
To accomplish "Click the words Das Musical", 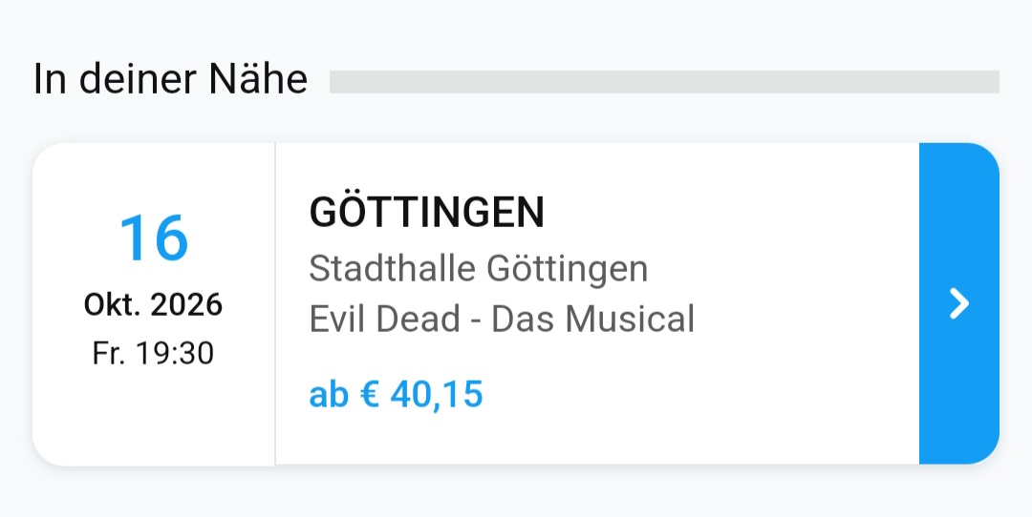I will click(592, 319).
